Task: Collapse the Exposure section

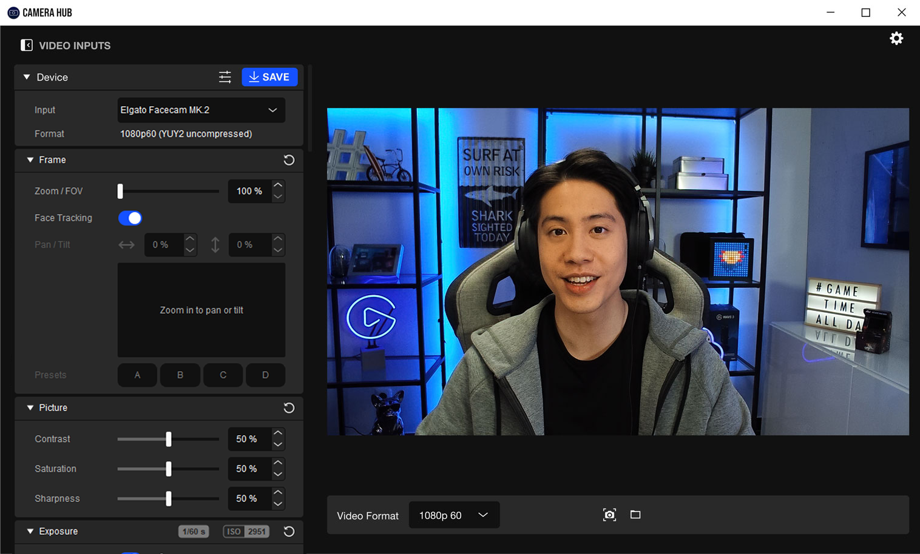Action: [30, 532]
